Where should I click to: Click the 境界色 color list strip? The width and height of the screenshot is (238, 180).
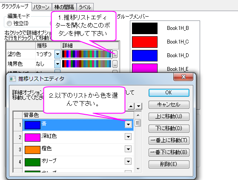pyautogui.click(x=87, y=64)
